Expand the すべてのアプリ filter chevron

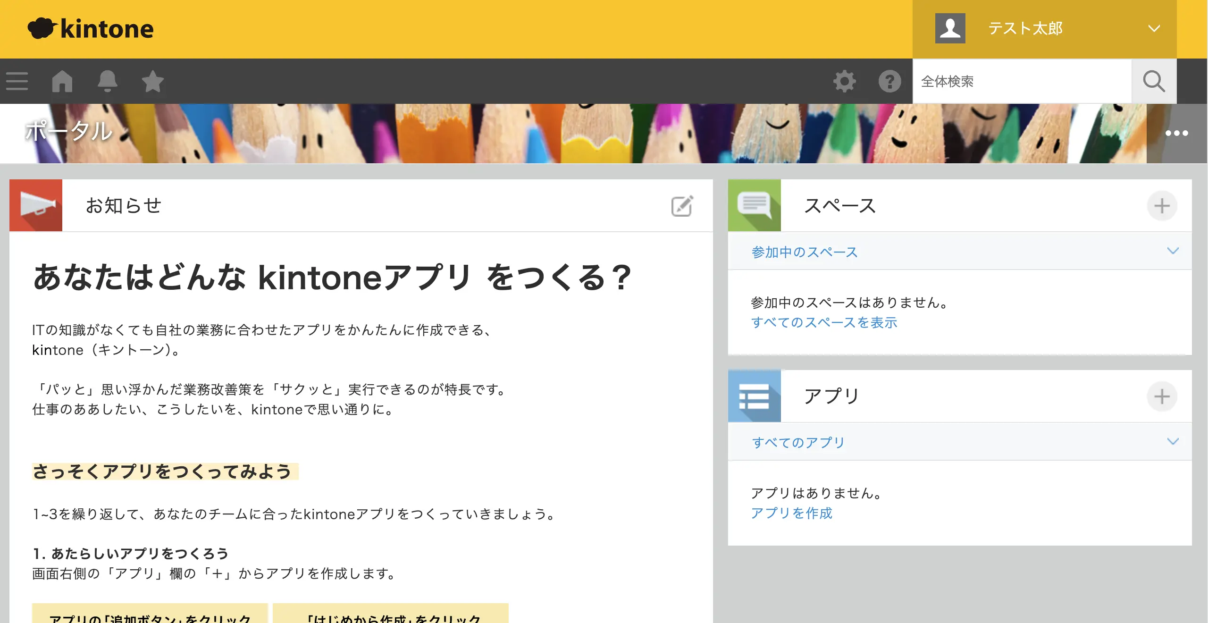(1173, 441)
